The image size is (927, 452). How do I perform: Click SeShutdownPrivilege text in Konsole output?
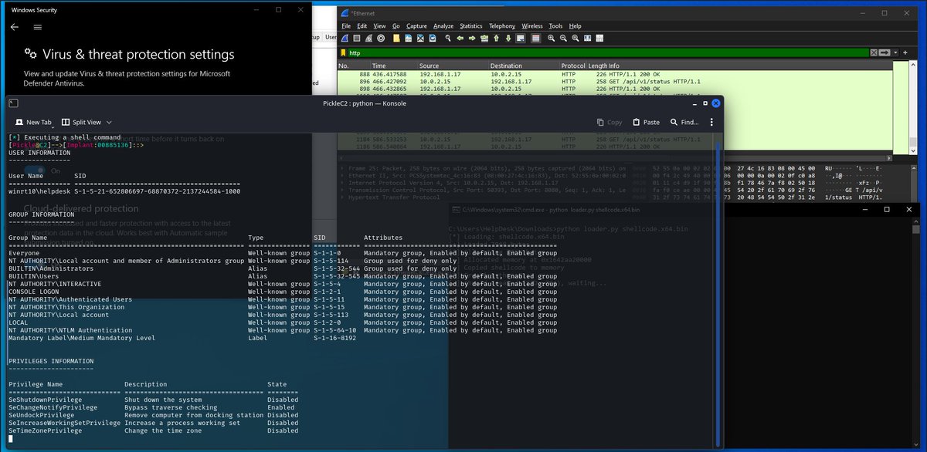tap(45, 400)
